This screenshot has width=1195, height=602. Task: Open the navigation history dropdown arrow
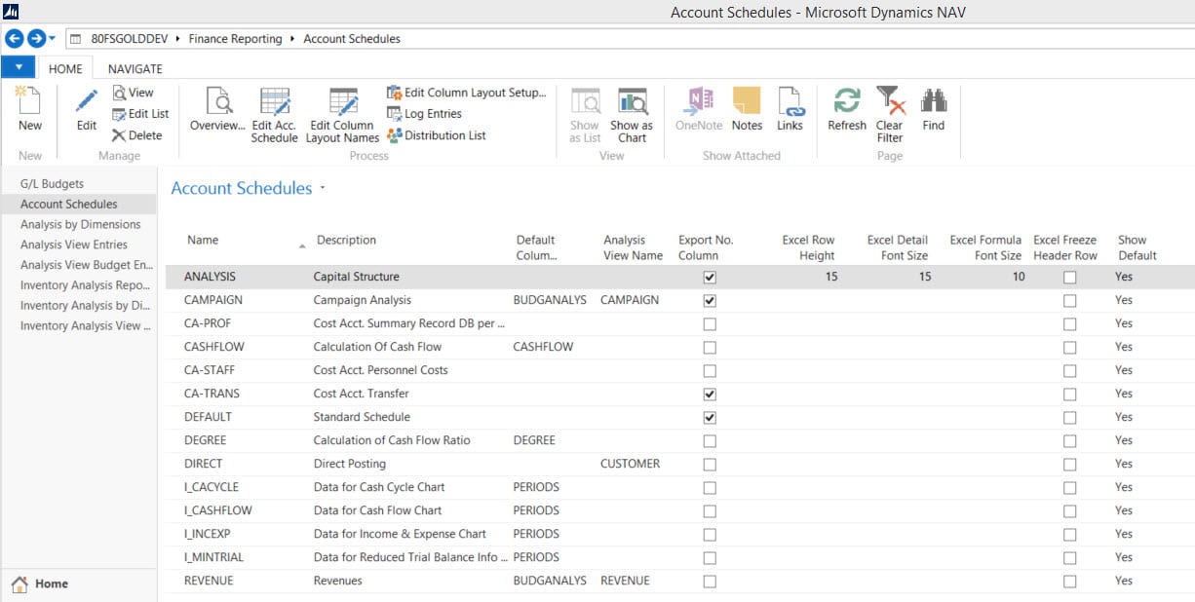[52, 39]
